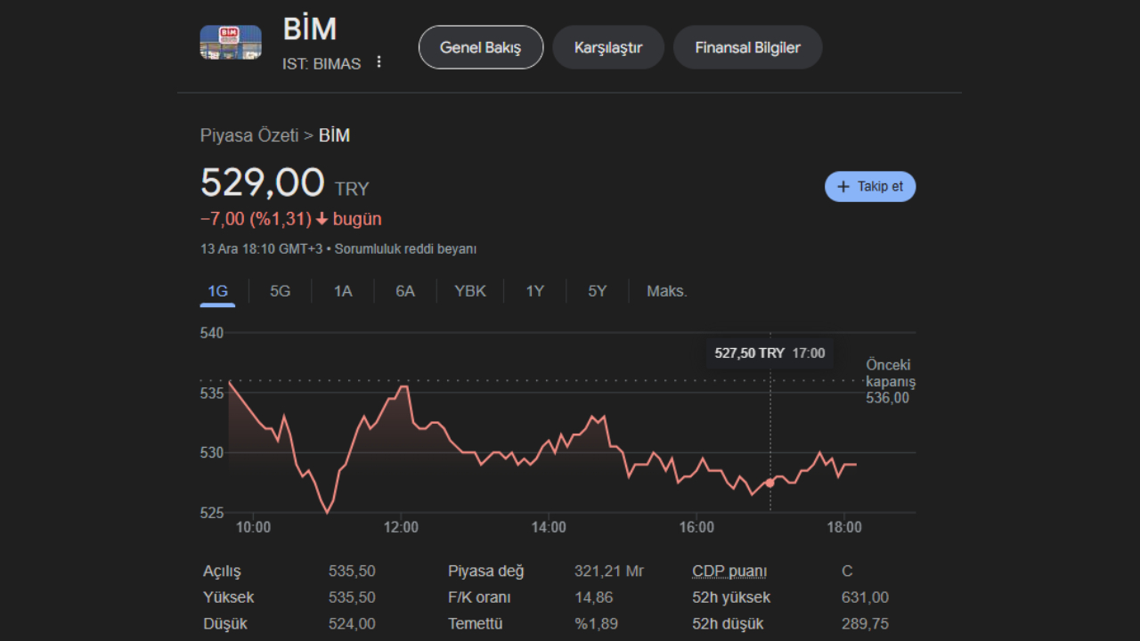Follow the stock with Takip et
Screen dimensions: 1140x641
click(x=870, y=187)
